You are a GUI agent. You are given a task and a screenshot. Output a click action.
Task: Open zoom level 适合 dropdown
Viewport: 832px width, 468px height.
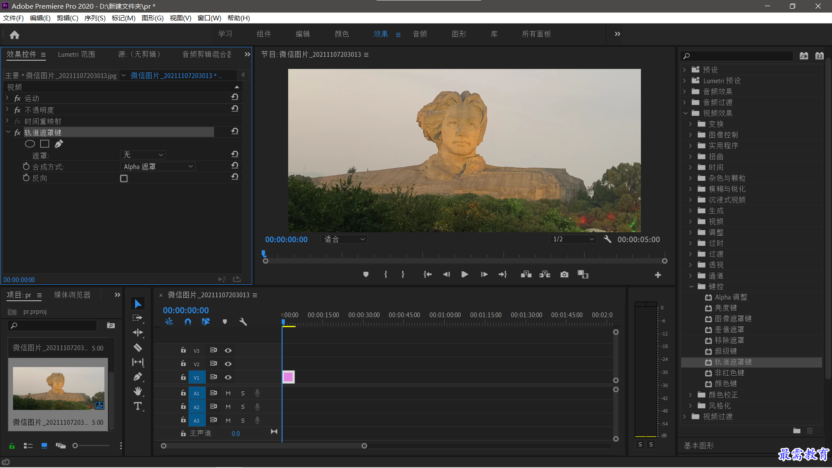[x=344, y=239]
